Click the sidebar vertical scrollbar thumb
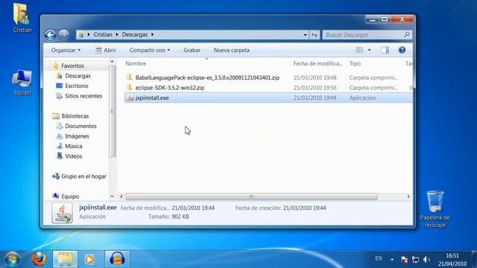The image size is (477, 268). coord(112,111)
